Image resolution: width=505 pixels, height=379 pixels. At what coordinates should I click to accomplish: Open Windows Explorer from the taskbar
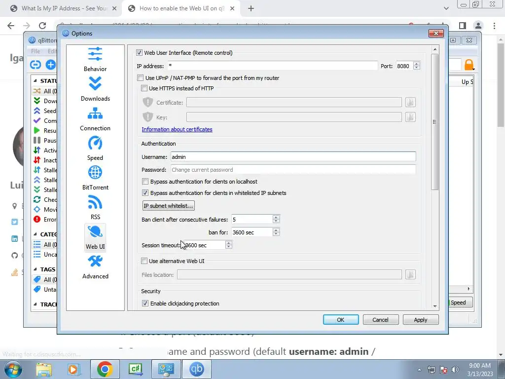coord(44,369)
